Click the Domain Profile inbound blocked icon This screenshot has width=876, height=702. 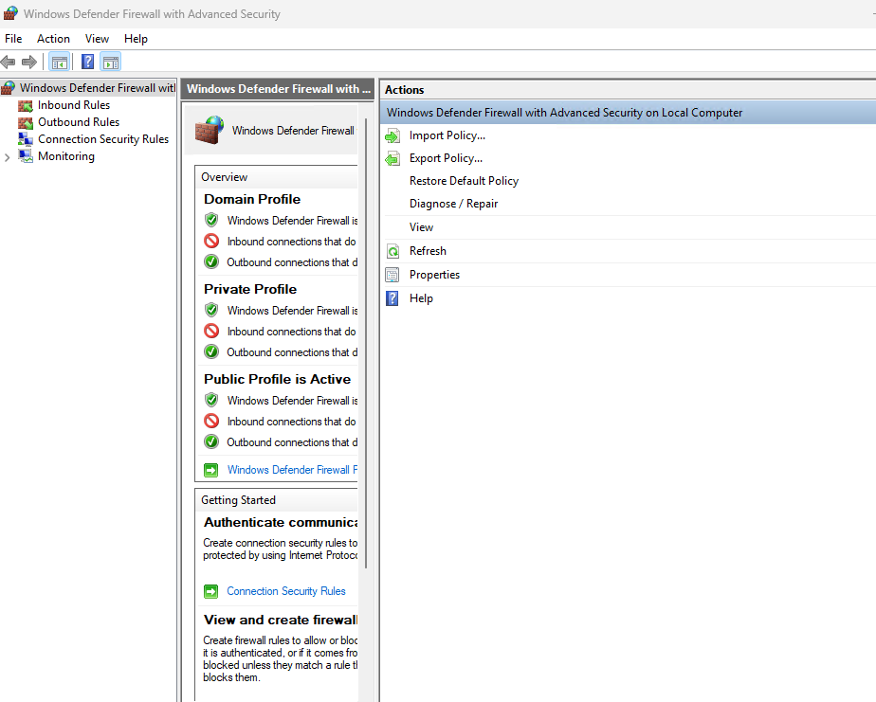(x=211, y=241)
